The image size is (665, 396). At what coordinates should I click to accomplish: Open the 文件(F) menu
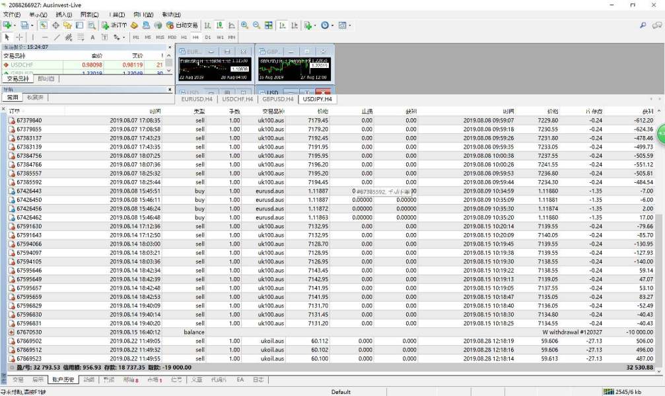[12, 15]
